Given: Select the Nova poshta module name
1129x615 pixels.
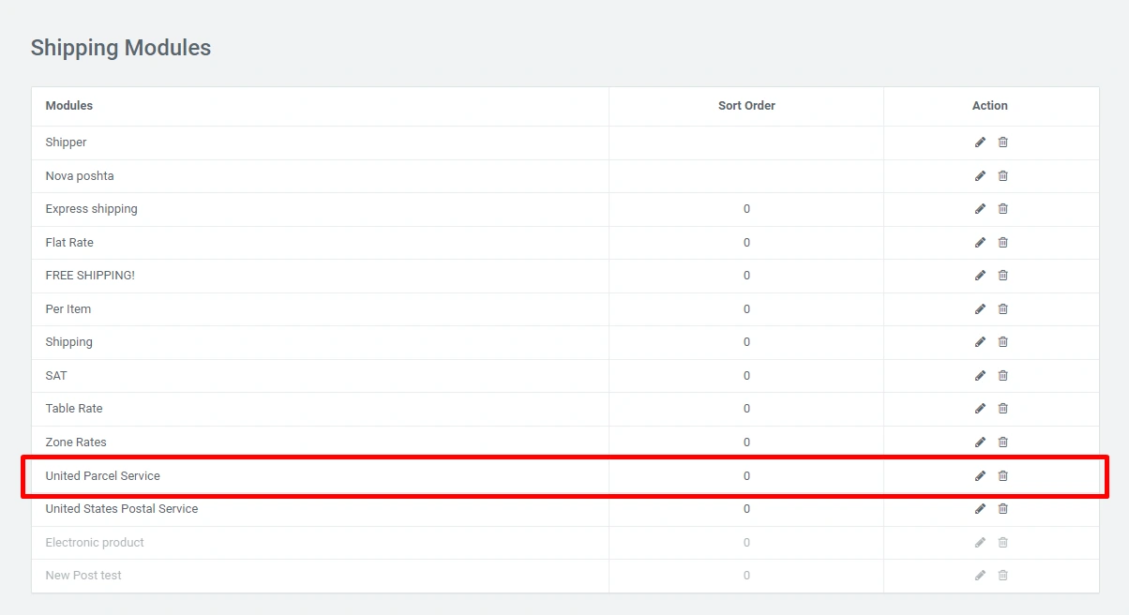Looking at the screenshot, I should 80,176.
